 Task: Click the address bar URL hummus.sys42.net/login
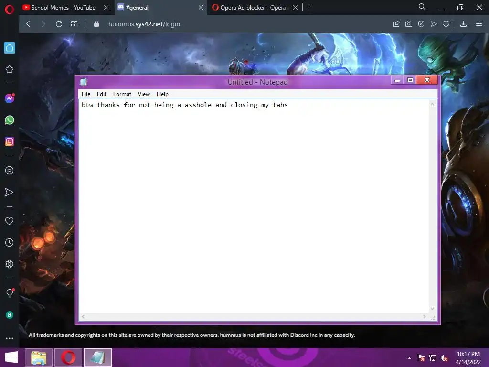tap(144, 24)
